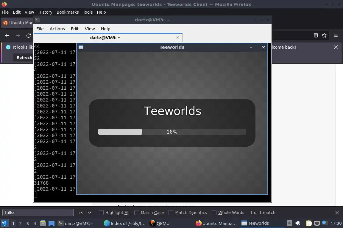Click the Refresh button in Firefox notification

coord(23,58)
